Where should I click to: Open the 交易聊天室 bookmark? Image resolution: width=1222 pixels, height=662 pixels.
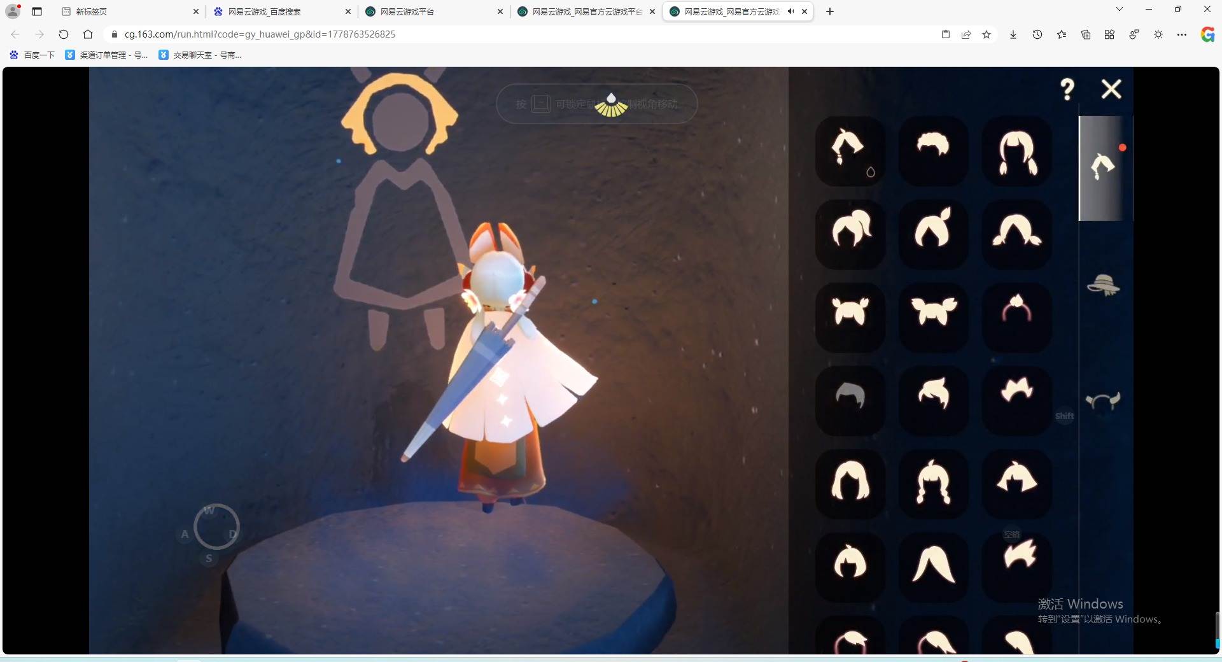[200, 55]
